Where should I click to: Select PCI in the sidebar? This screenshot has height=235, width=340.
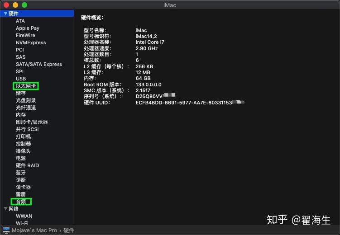pyautogui.click(x=20, y=50)
